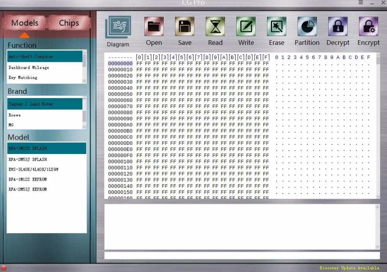Select MG brand
Image resolution: width=387 pixels, height=272 pixels.
tap(45, 125)
